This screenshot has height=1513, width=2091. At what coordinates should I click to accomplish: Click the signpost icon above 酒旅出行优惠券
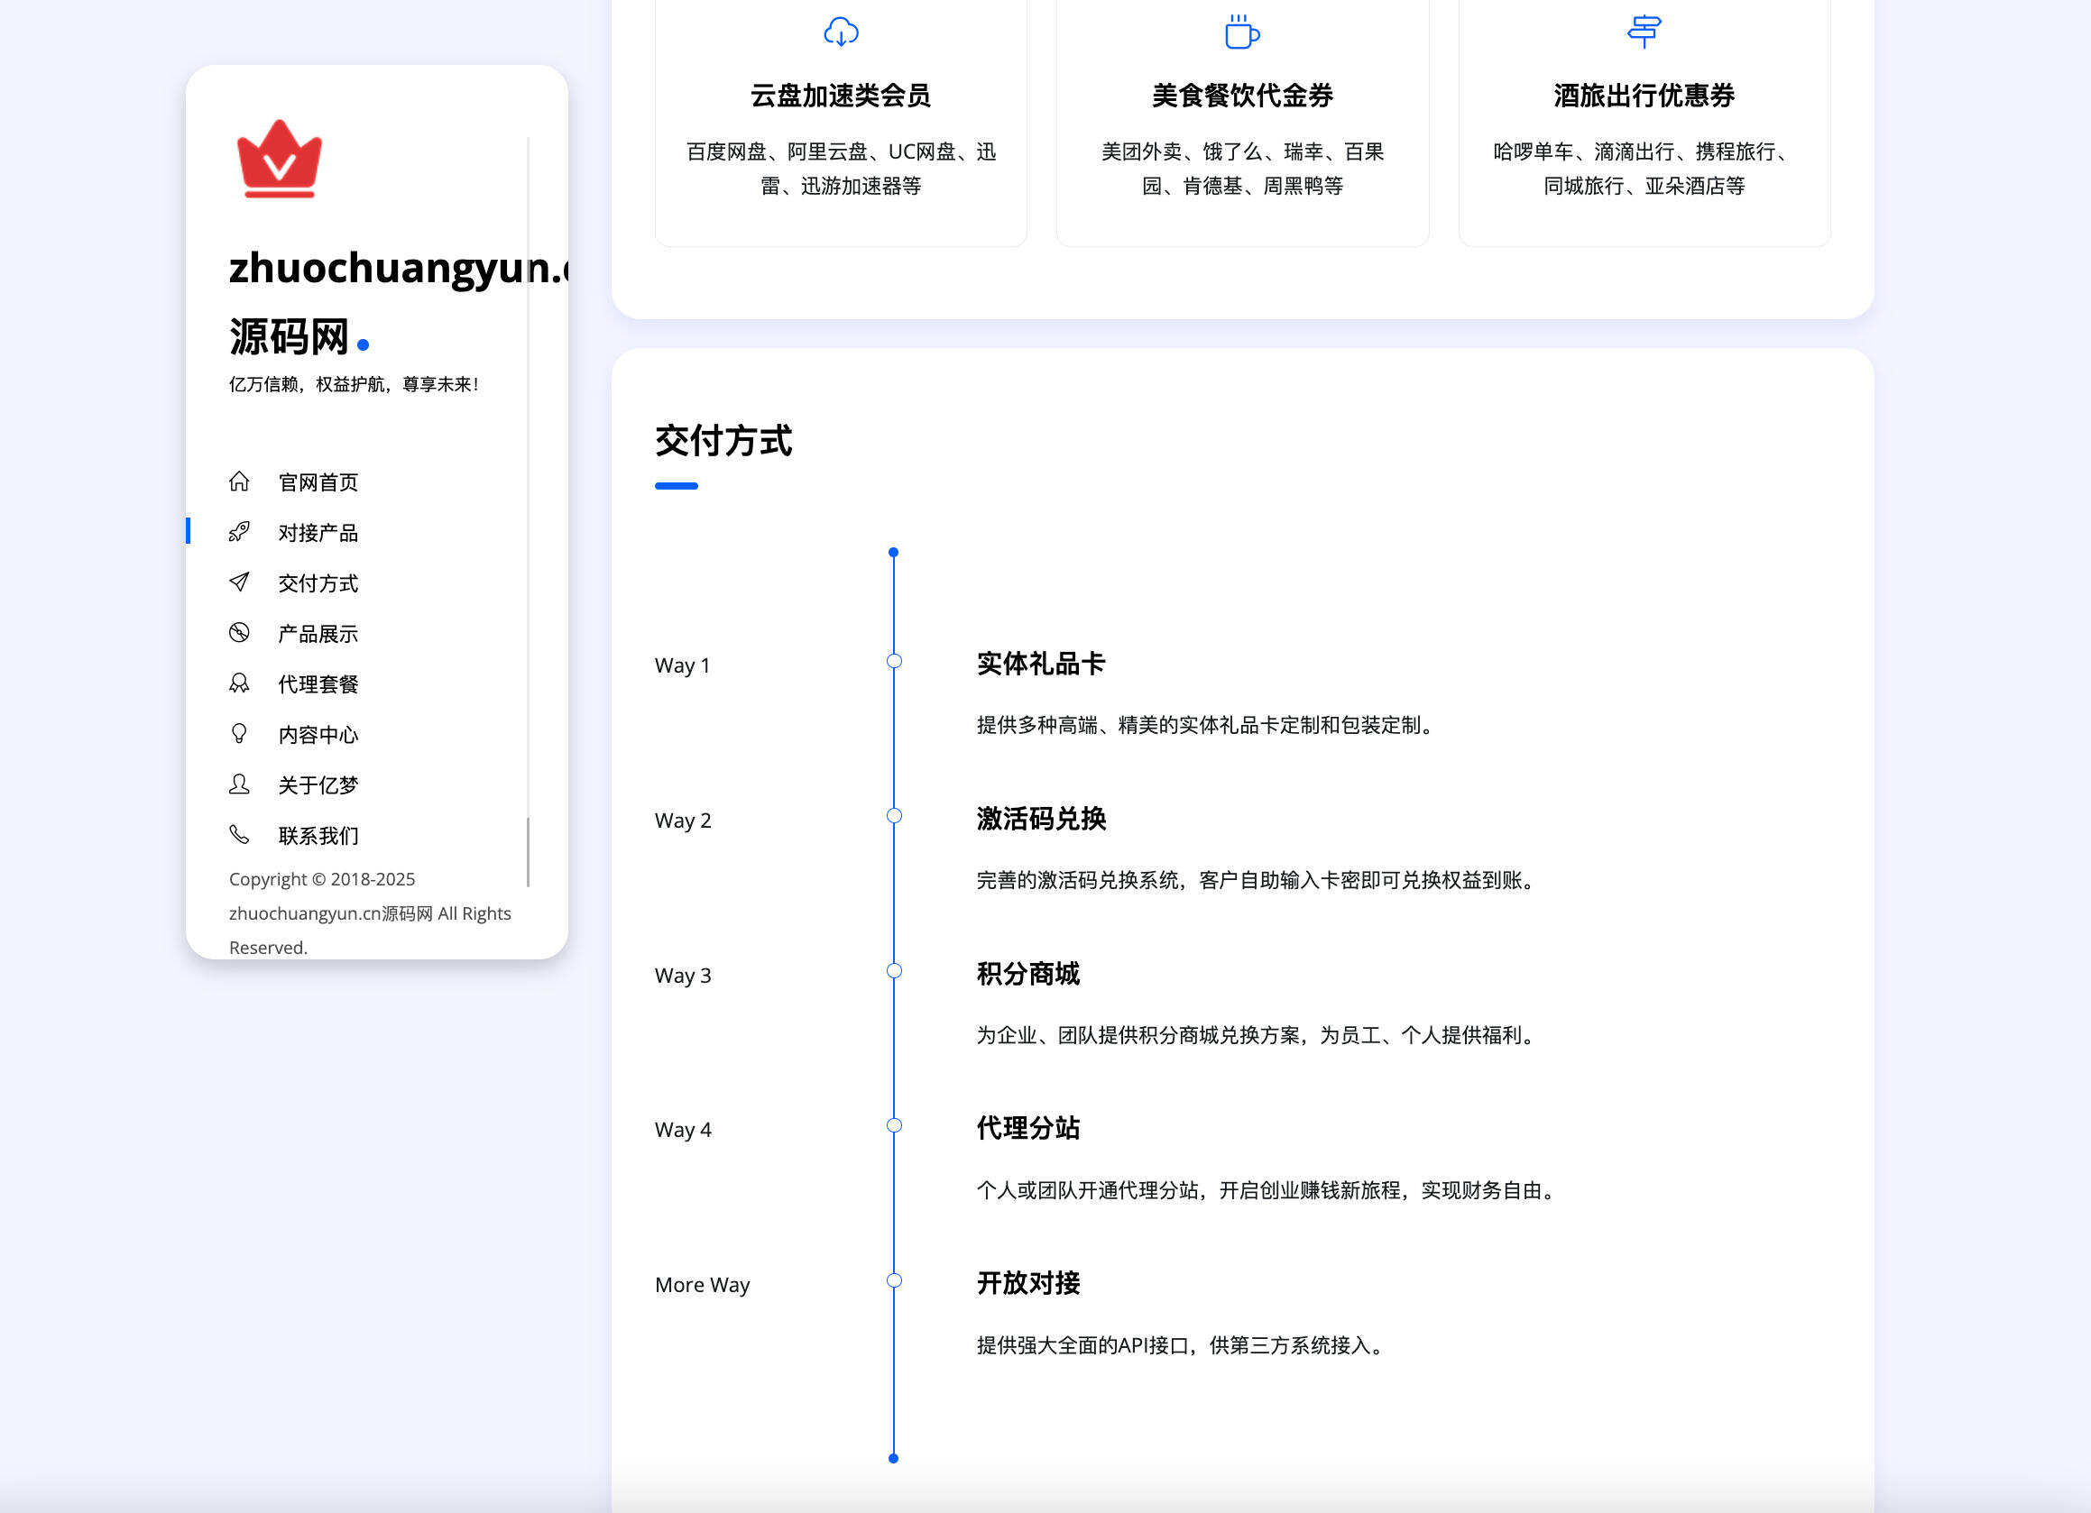(x=1644, y=31)
